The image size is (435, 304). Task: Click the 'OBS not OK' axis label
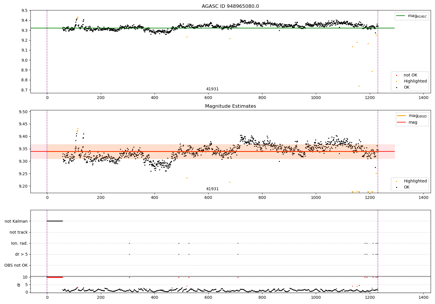click(x=16, y=265)
